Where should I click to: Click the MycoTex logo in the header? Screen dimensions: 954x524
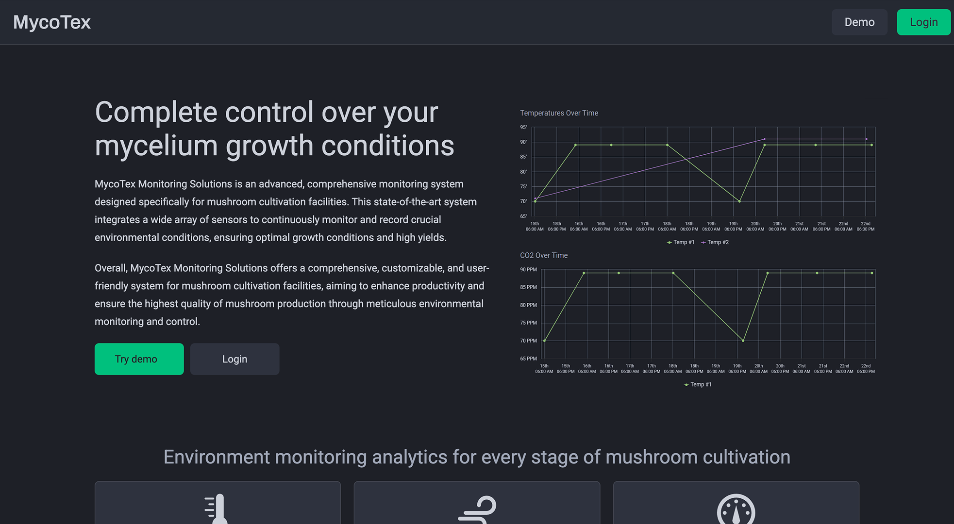pyautogui.click(x=52, y=22)
